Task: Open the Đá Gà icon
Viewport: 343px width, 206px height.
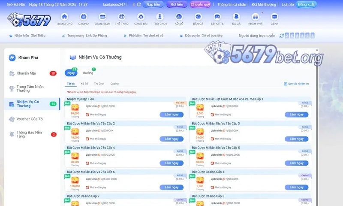Action: pos(236,17)
